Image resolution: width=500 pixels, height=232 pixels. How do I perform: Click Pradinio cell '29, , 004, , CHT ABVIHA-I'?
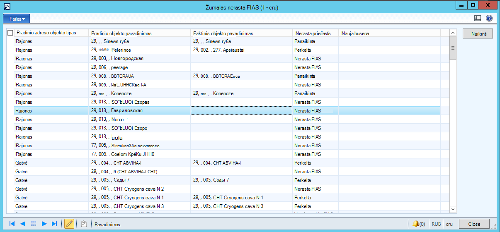[140, 163]
